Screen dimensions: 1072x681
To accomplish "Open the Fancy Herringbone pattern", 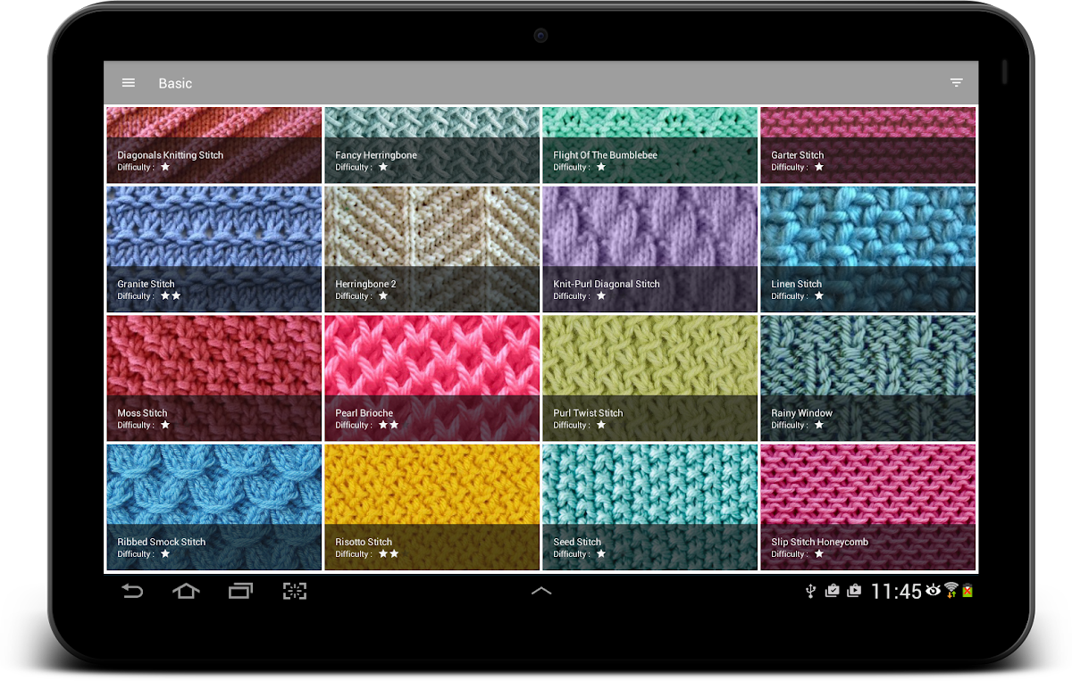I will (431, 145).
